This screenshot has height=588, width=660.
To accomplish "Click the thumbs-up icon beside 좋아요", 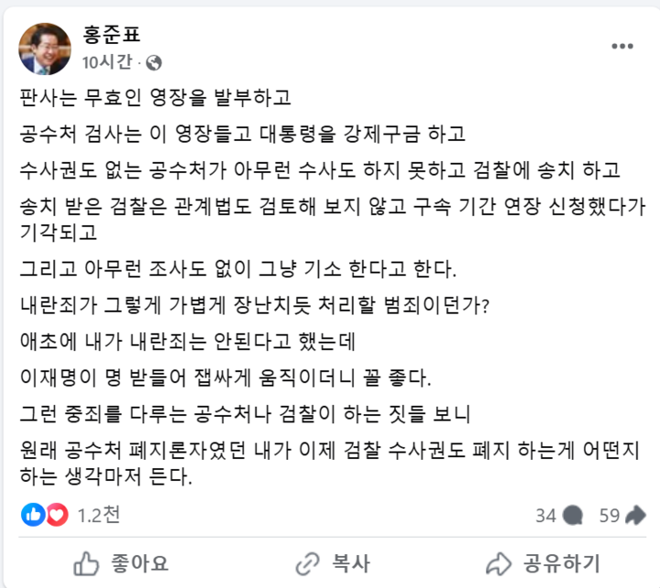I will 86,561.
